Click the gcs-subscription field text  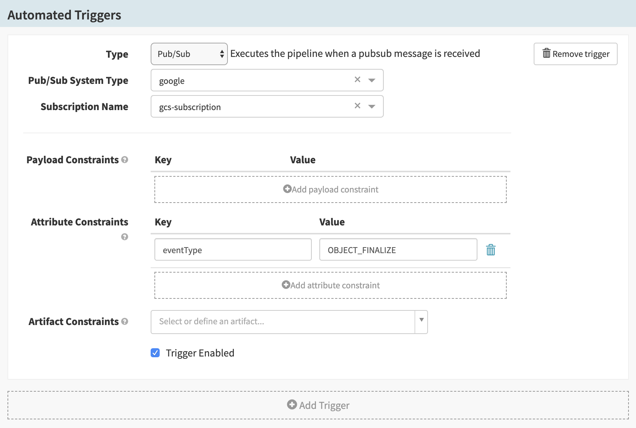(x=190, y=107)
